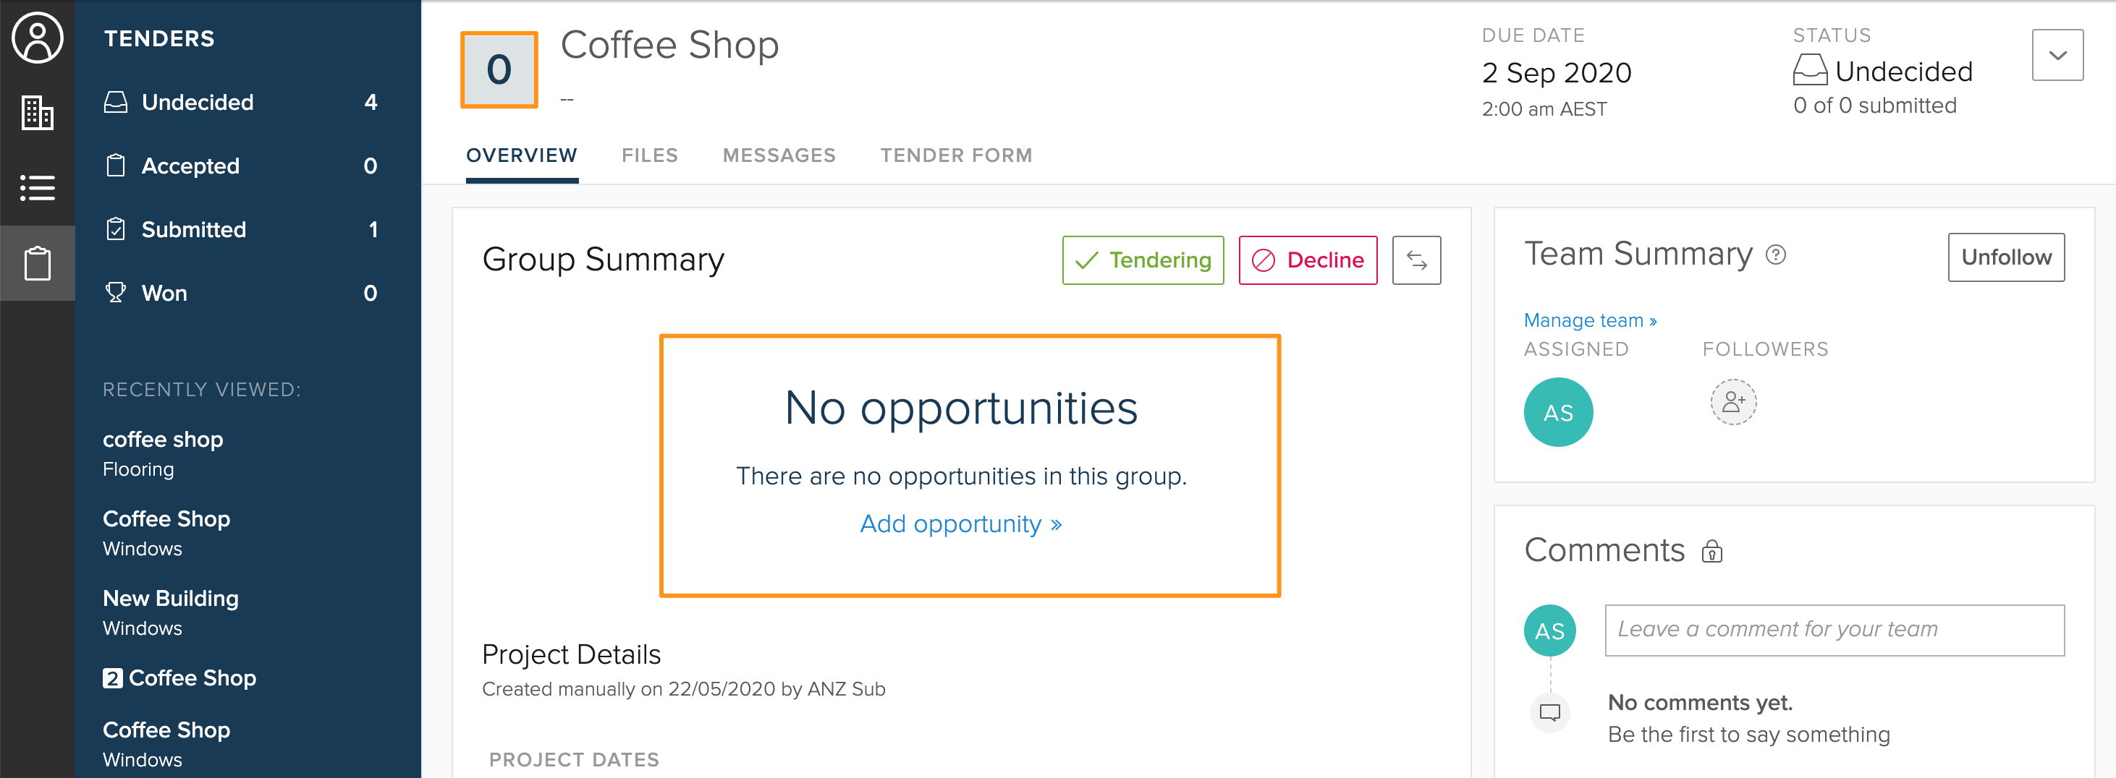Open the list view icon in sidebar
The height and width of the screenshot is (778, 2116).
point(37,188)
